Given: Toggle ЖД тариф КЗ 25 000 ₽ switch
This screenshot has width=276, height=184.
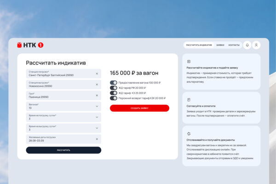Looking at the screenshot, I should pos(114,93).
